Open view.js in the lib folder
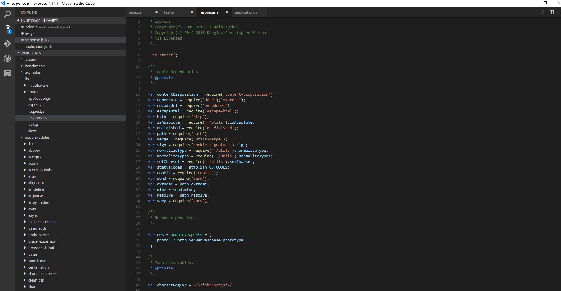This screenshot has width=561, height=291. pos(70,131)
